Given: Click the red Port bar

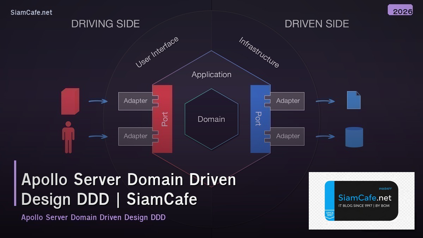Looking at the screenshot, I should (163, 119).
